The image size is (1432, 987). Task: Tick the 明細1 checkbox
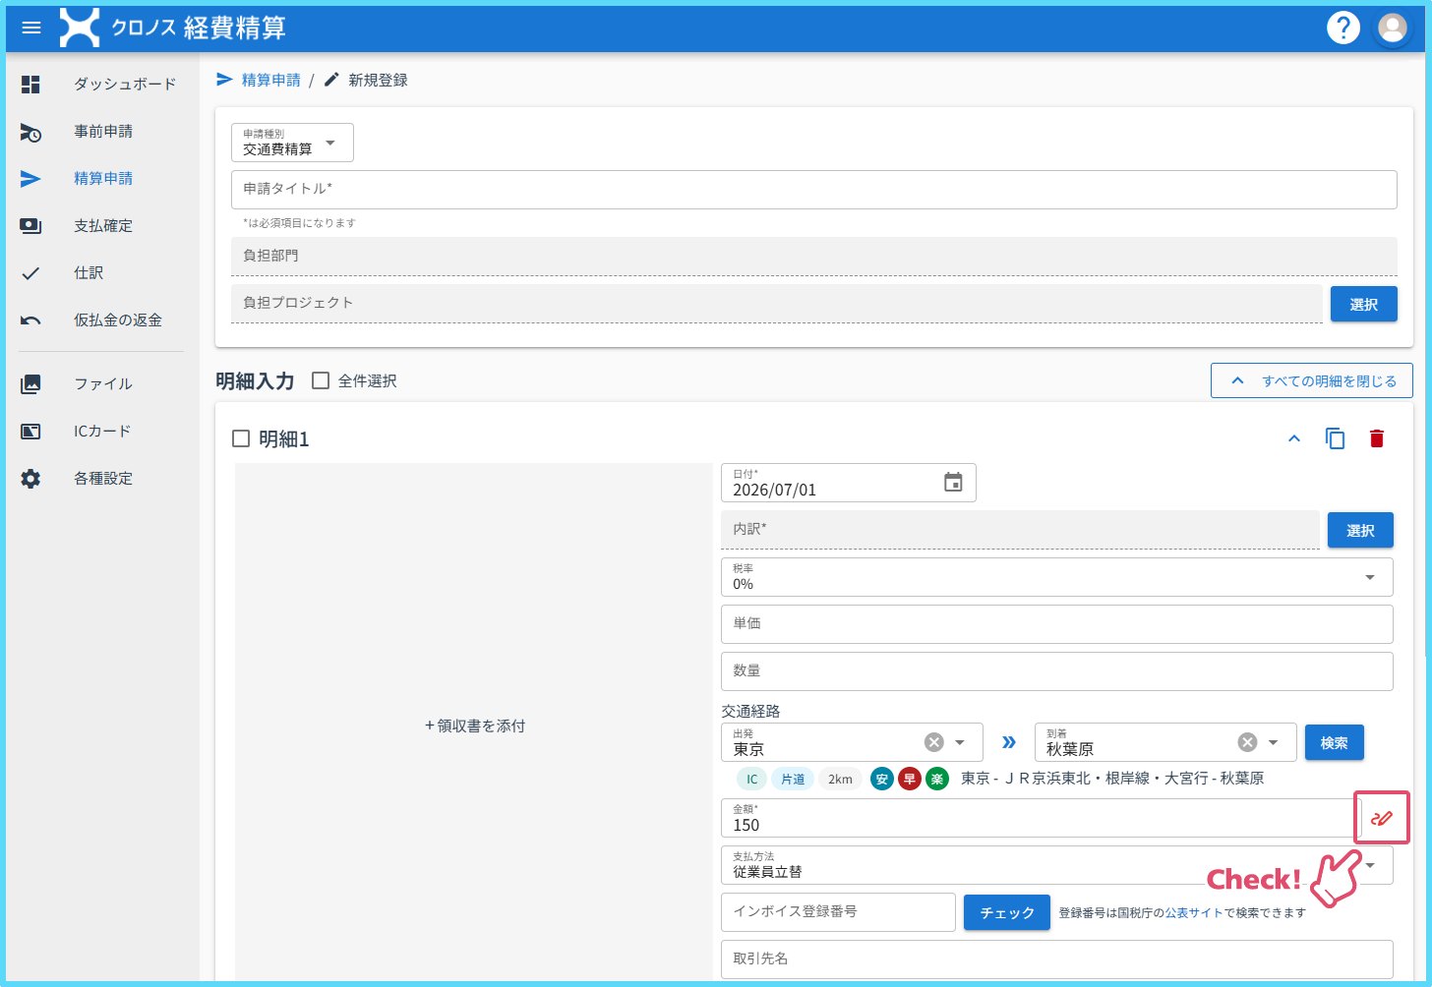[x=241, y=438]
